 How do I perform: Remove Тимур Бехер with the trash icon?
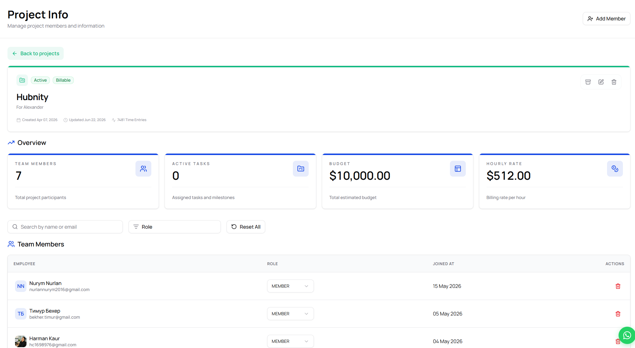click(618, 314)
